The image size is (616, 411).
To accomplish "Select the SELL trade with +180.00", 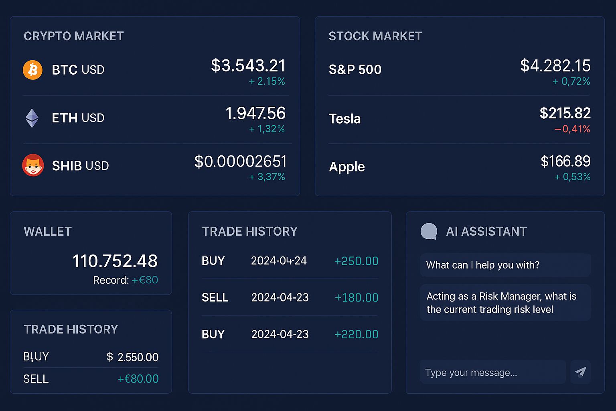I will pos(290,297).
